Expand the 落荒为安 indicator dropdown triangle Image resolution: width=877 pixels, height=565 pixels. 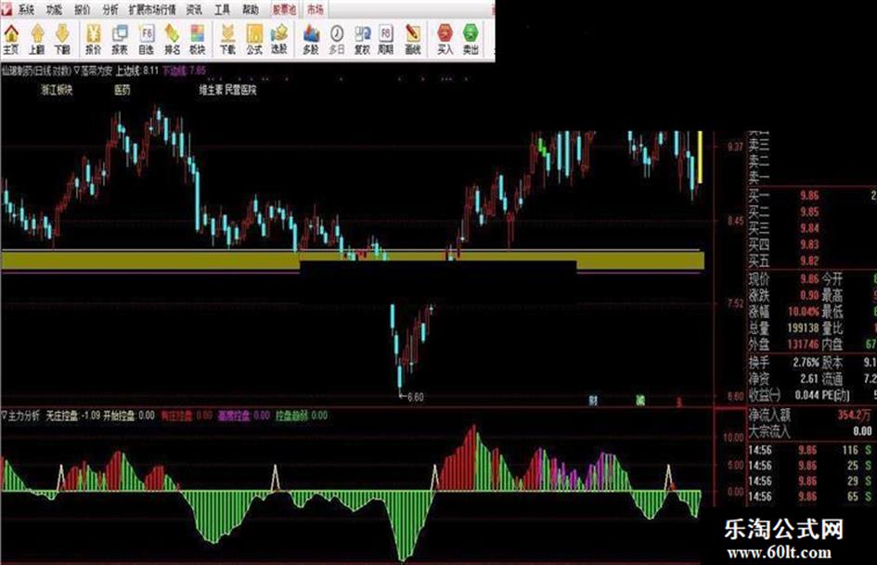77,71
